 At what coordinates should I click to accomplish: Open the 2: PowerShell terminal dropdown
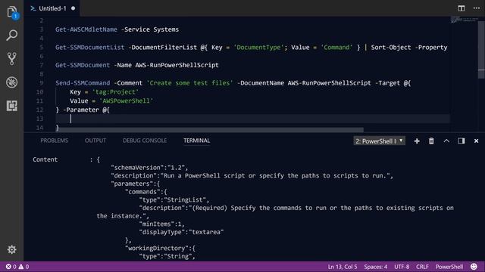(x=379, y=141)
